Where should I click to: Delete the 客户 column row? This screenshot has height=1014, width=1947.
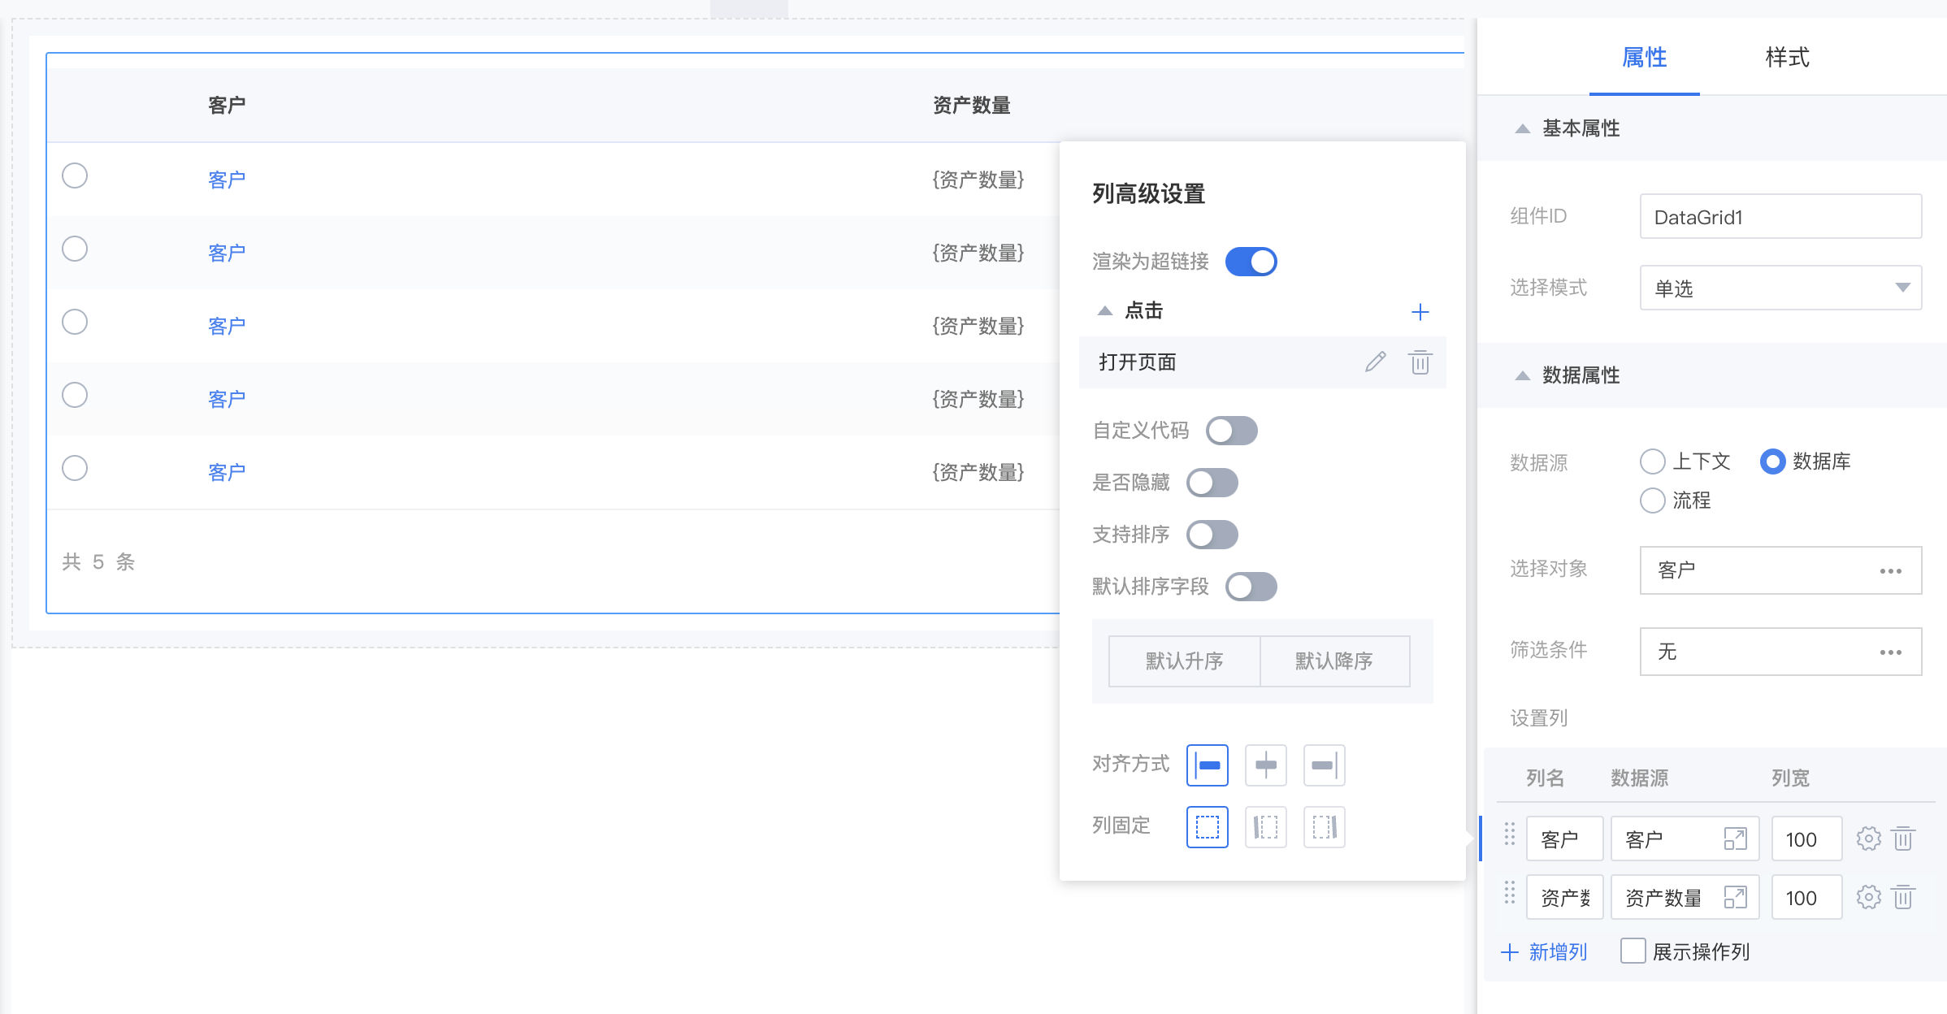coord(1903,838)
